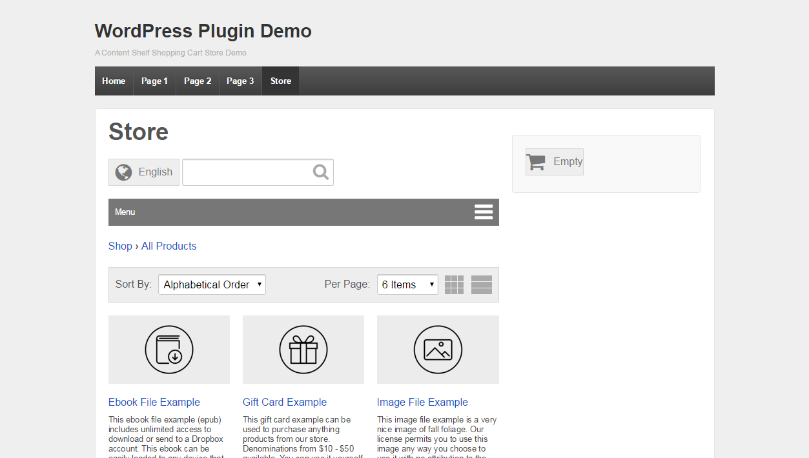Click the shopping cart icon
The image size is (809, 458).
tap(536, 162)
